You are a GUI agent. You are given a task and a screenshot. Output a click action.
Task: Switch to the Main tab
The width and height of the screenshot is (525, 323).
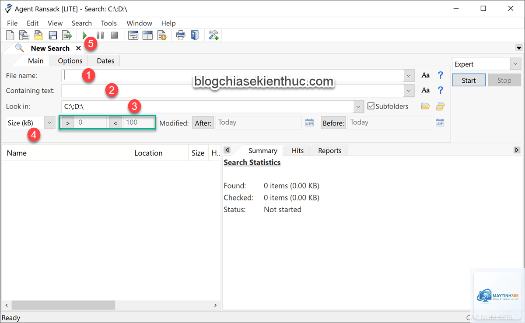pyautogui.click(x=36, y=60)
